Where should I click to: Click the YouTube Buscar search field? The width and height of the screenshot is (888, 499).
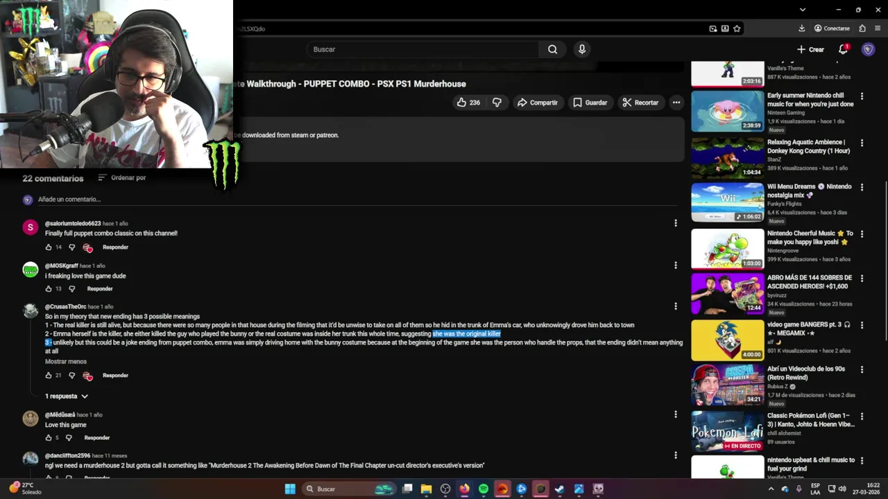tap(422, 49)
